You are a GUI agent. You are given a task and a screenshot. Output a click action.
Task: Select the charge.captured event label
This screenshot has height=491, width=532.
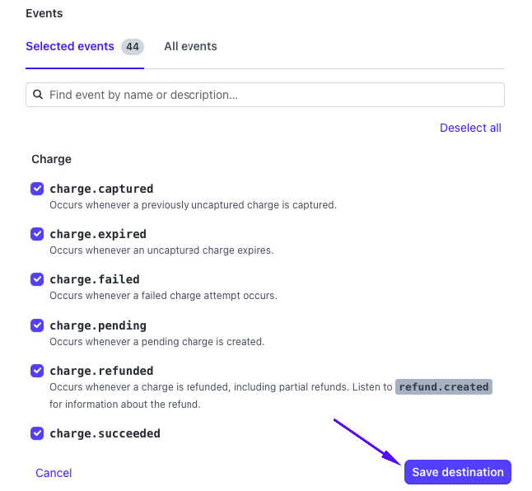[x=101, y=189]
